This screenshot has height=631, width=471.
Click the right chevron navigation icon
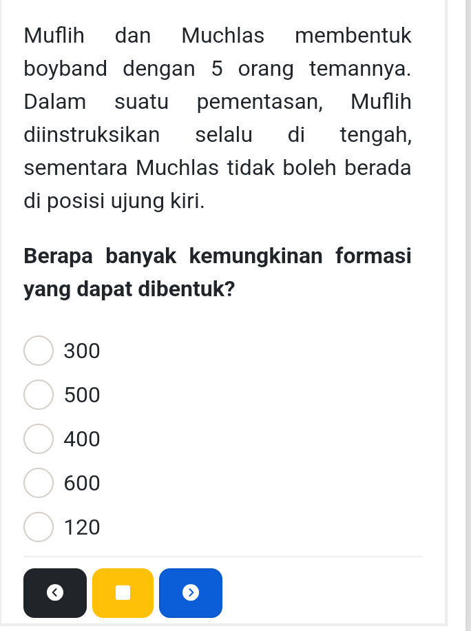click(x=191, y=593)
